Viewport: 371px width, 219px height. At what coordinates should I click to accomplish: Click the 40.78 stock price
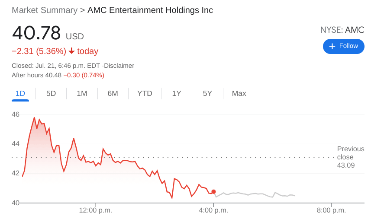pyautogui.click(x=36, y=33)
